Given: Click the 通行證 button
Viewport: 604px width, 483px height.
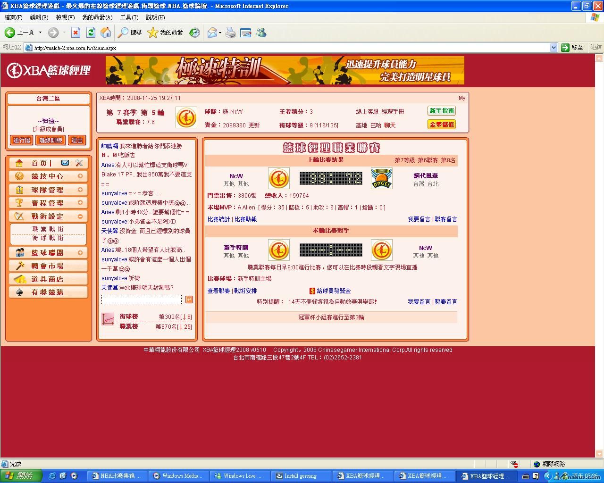Looking at the screenshot, I should pyautogui.click(x=22, y=140).
